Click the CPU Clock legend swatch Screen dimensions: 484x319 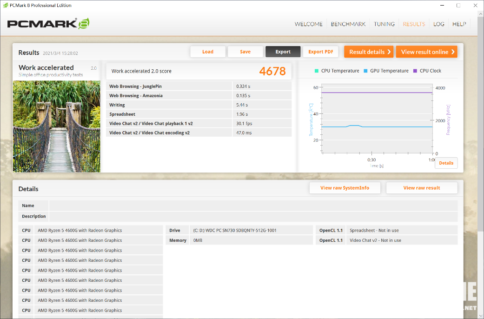[x=415, y=71]
